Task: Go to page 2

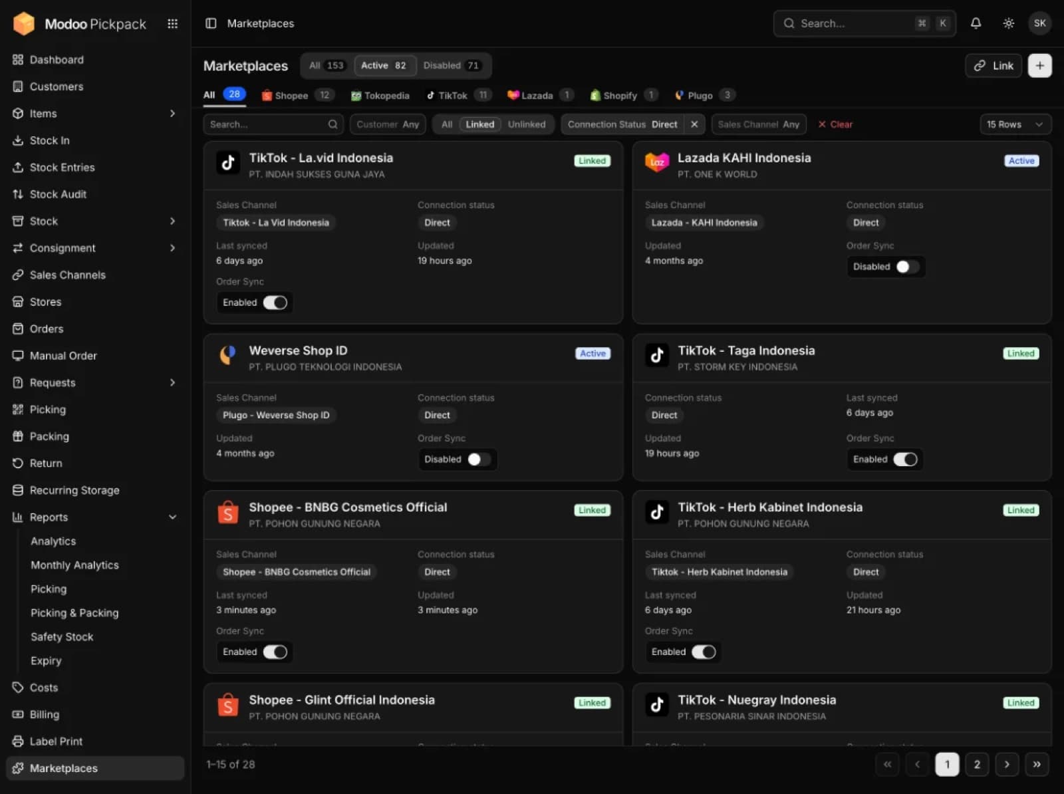Action: [x=977, y=764]
